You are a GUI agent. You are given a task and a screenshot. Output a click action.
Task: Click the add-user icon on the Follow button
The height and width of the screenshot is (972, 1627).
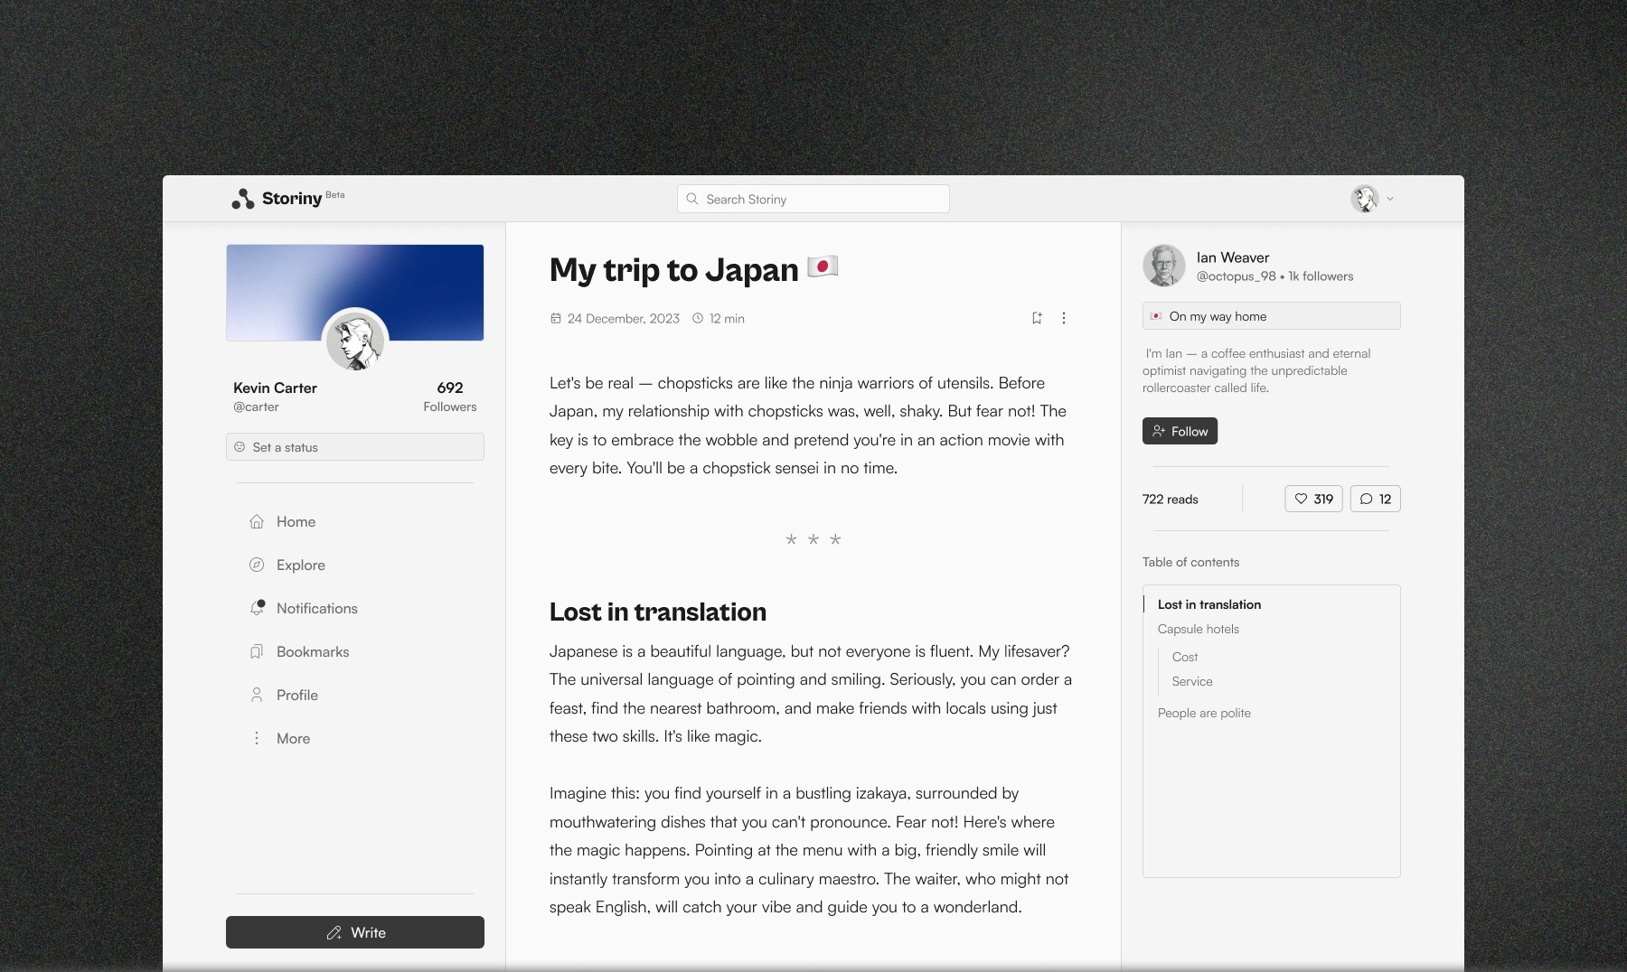[x=1159, y=431]
